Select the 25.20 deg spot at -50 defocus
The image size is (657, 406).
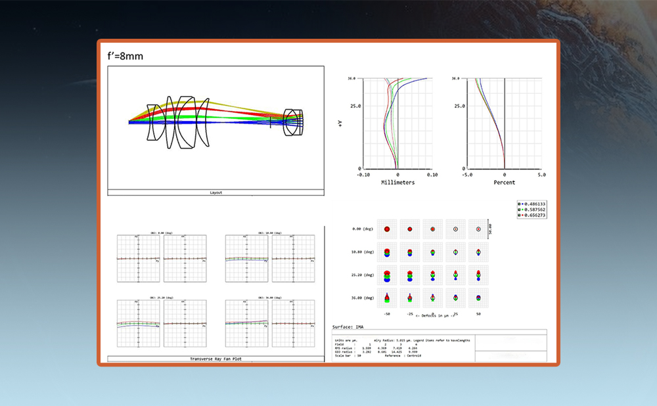pos(388,275)
